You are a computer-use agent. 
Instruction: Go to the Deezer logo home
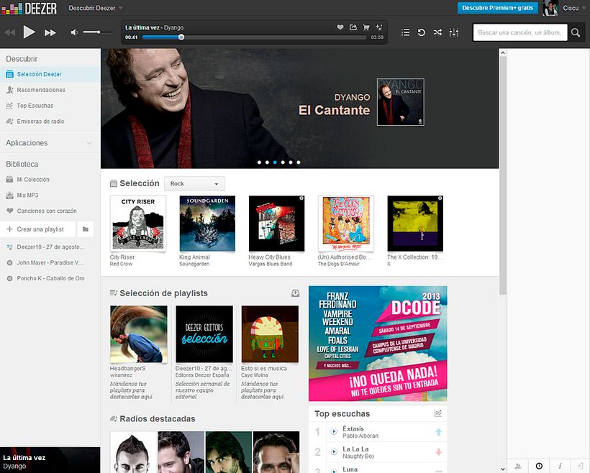coord(29,8)
